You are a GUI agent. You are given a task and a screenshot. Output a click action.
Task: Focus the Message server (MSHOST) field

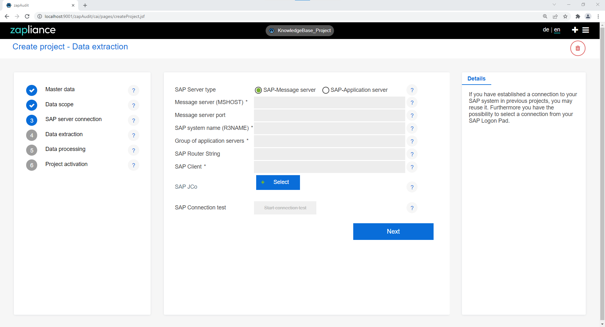click(329, 103)
